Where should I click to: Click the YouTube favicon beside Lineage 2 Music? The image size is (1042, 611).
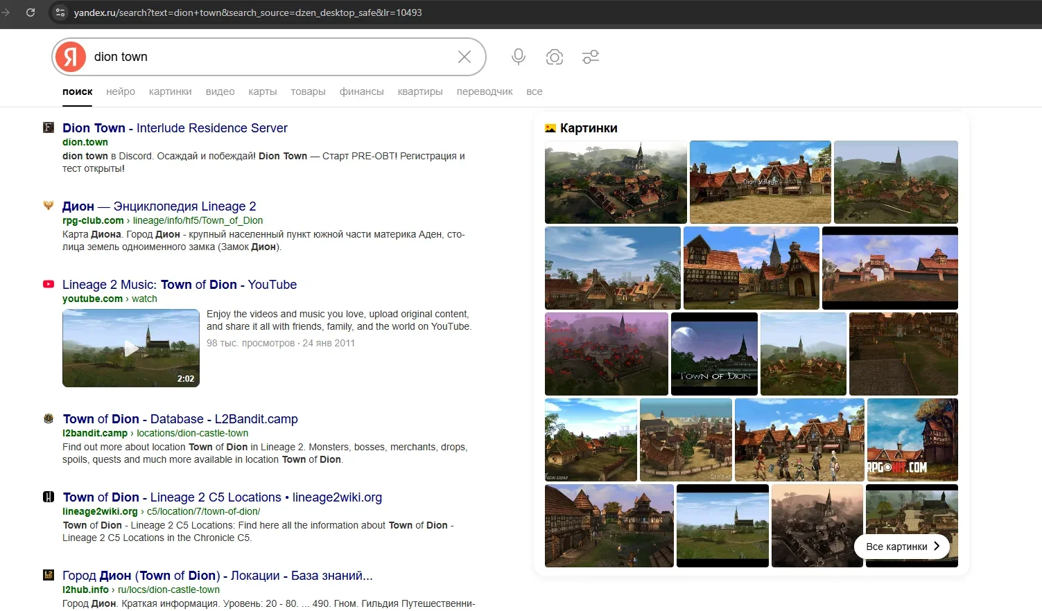click(49, 284)
